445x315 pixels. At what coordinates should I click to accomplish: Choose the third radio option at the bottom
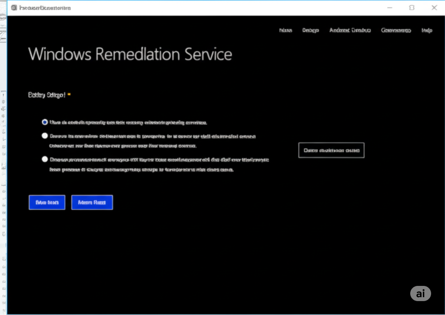click(x=45, y=159)
